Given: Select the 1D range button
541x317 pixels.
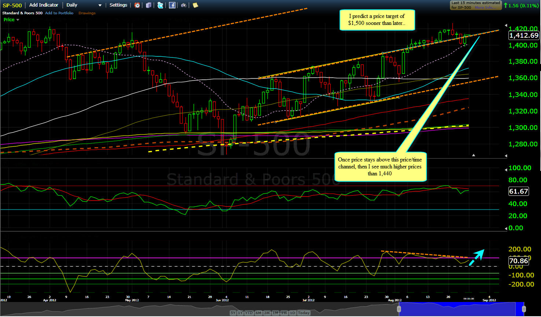Looking at the screenshot, I should (x=292, y=313).
